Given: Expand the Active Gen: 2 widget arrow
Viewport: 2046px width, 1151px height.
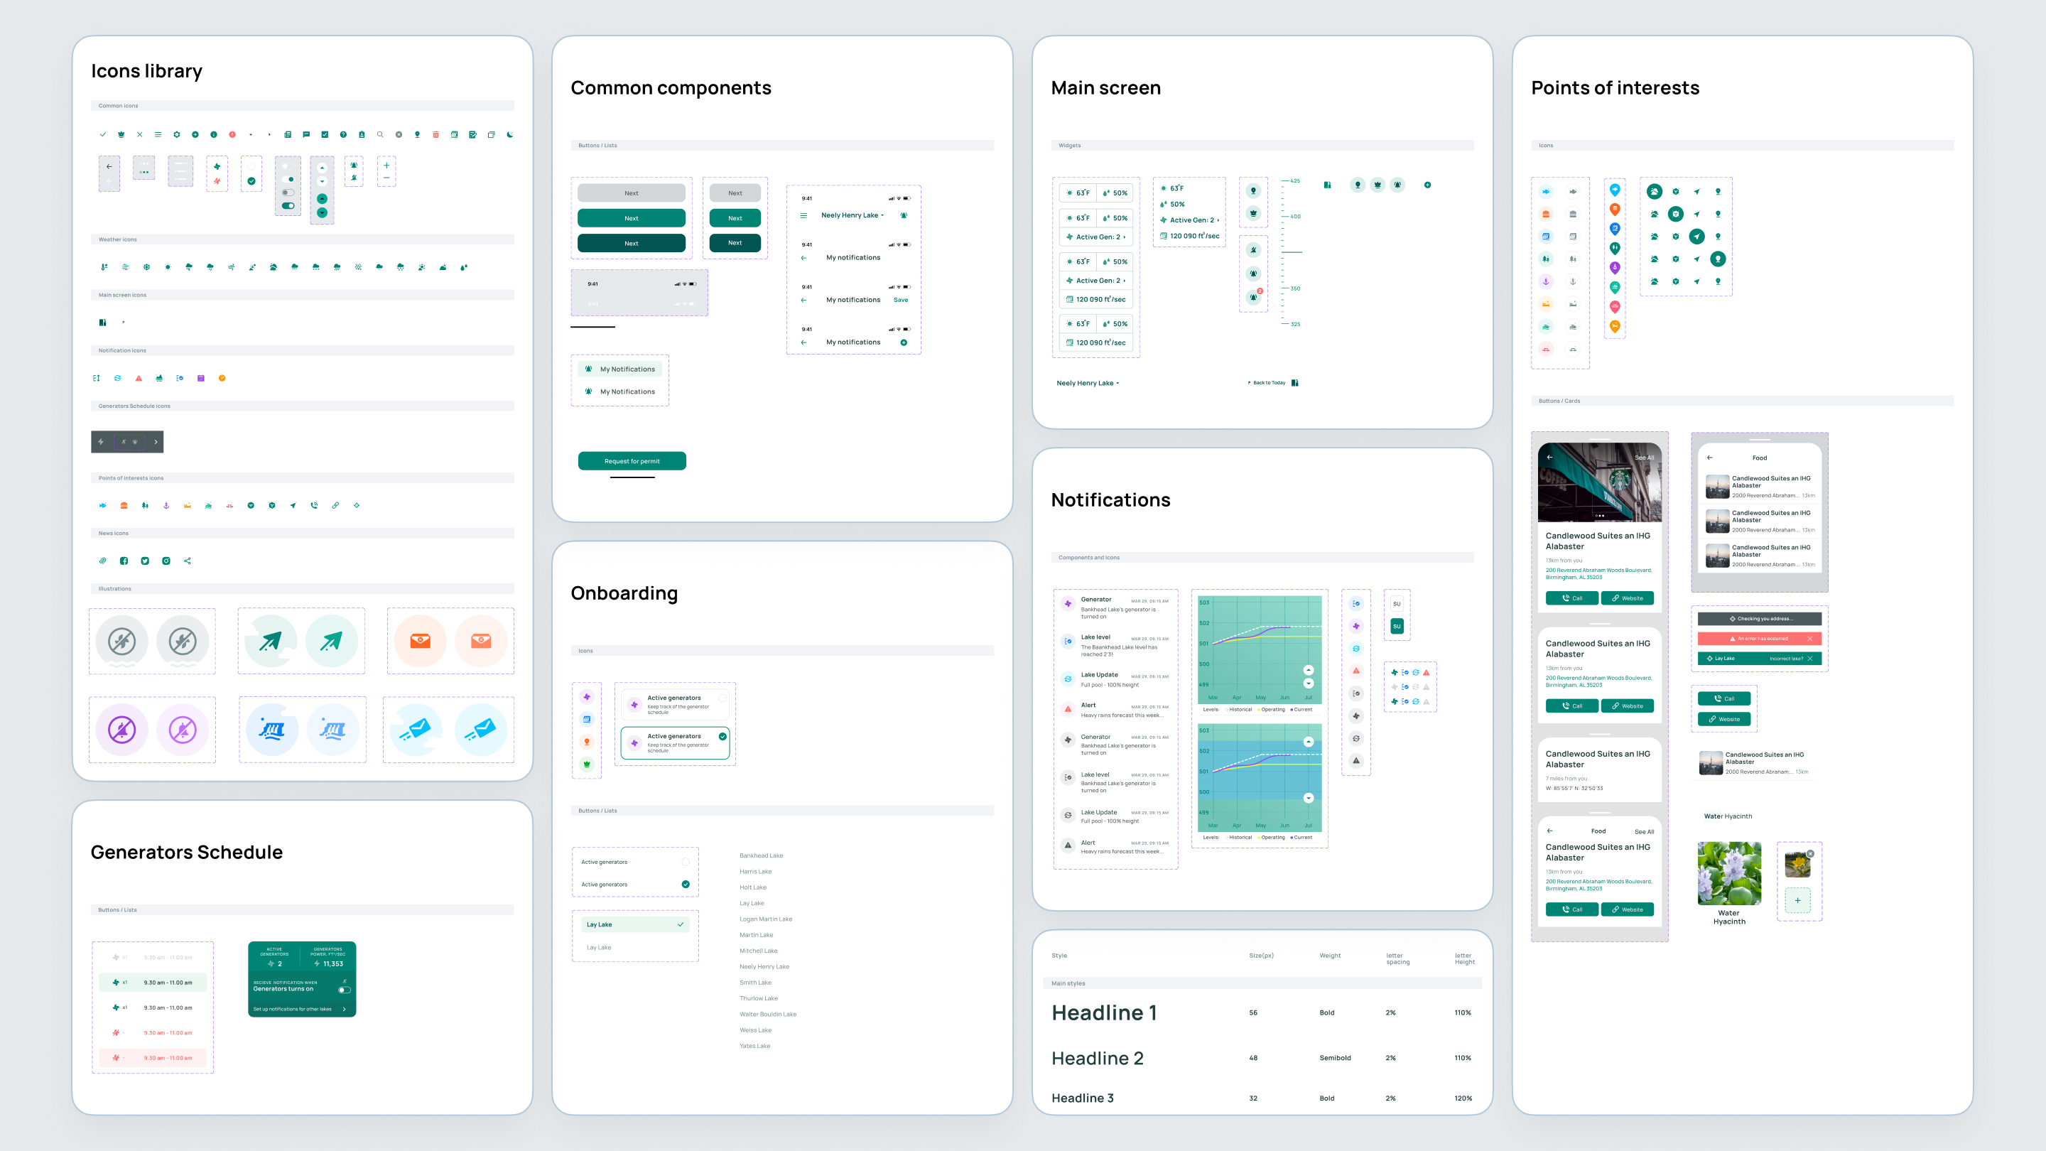Looking at the screenshot, I should [1125, 237].
